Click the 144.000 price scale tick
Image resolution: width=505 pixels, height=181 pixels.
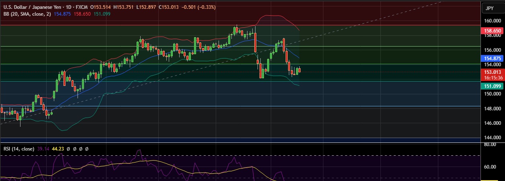492,137
